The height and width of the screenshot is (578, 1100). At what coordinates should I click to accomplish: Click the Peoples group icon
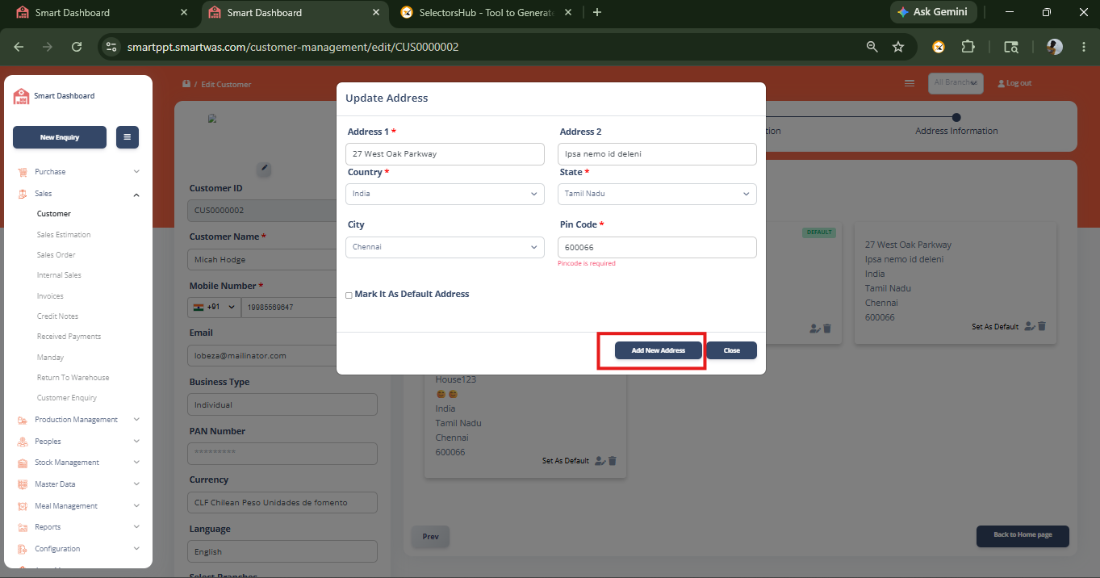pyautogui.click(x=21, y=442)
